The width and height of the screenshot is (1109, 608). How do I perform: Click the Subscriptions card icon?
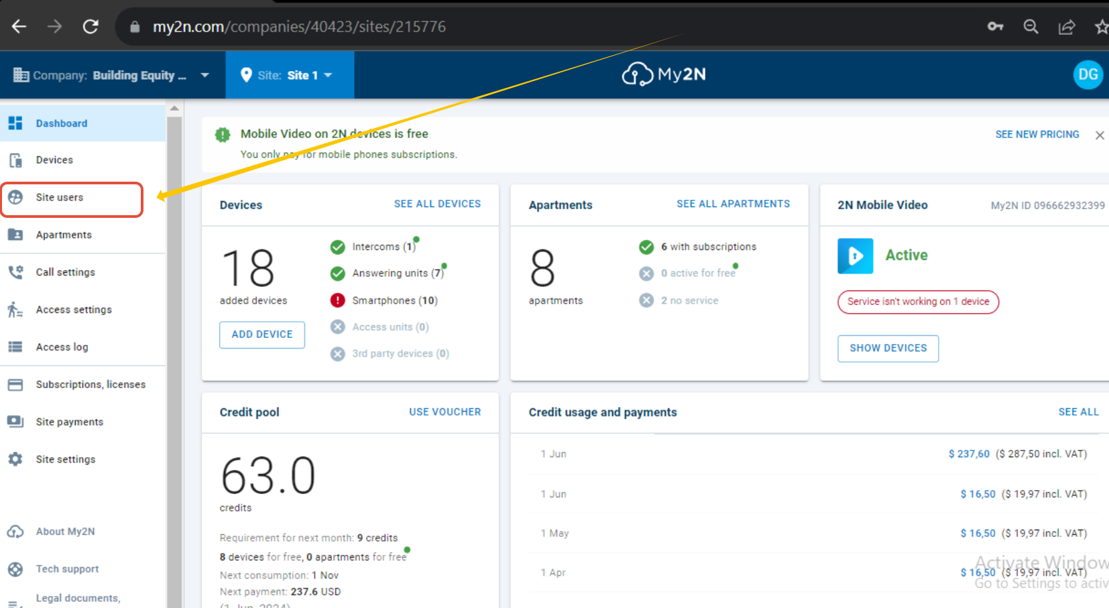[x=15, y=385]
